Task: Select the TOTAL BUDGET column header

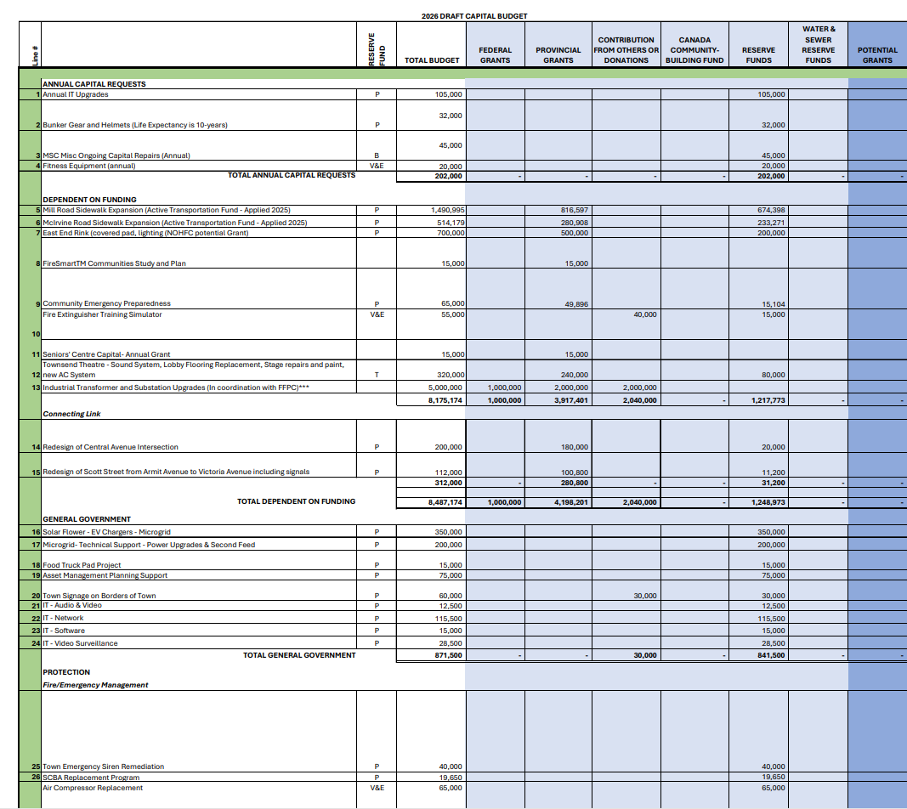Action: coord(432,60)
